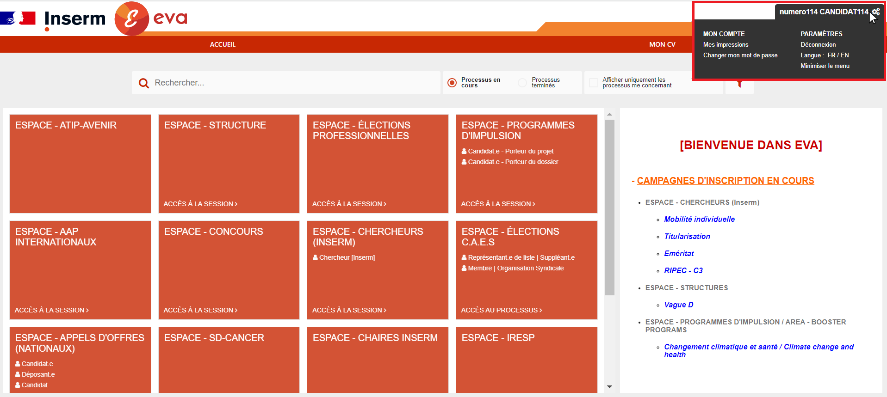Click the tile list scrollbar up arrow
The height and width of the screenshot is (397, 887).
609,114
